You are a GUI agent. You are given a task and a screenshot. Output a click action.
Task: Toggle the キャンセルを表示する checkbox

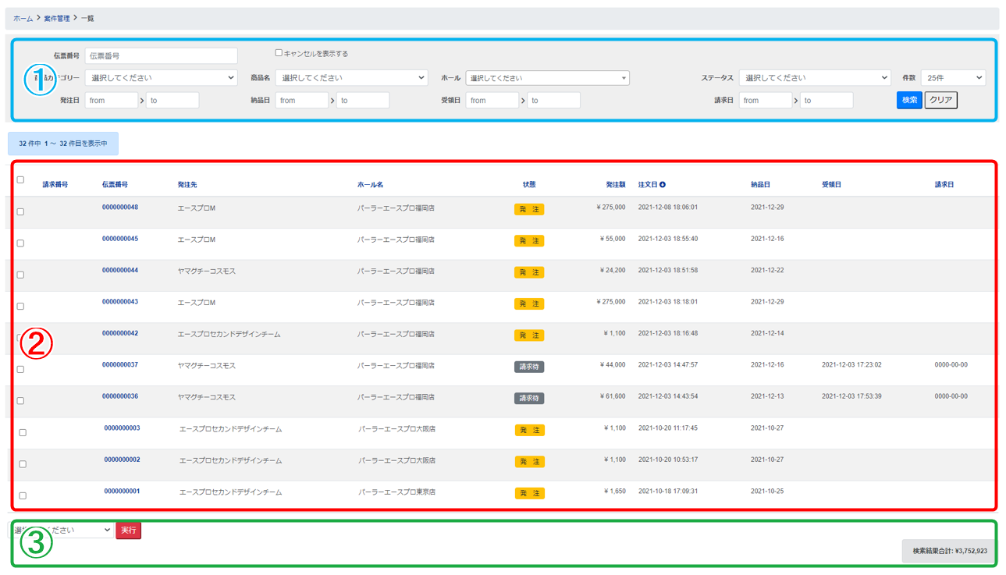coord(279,53)
